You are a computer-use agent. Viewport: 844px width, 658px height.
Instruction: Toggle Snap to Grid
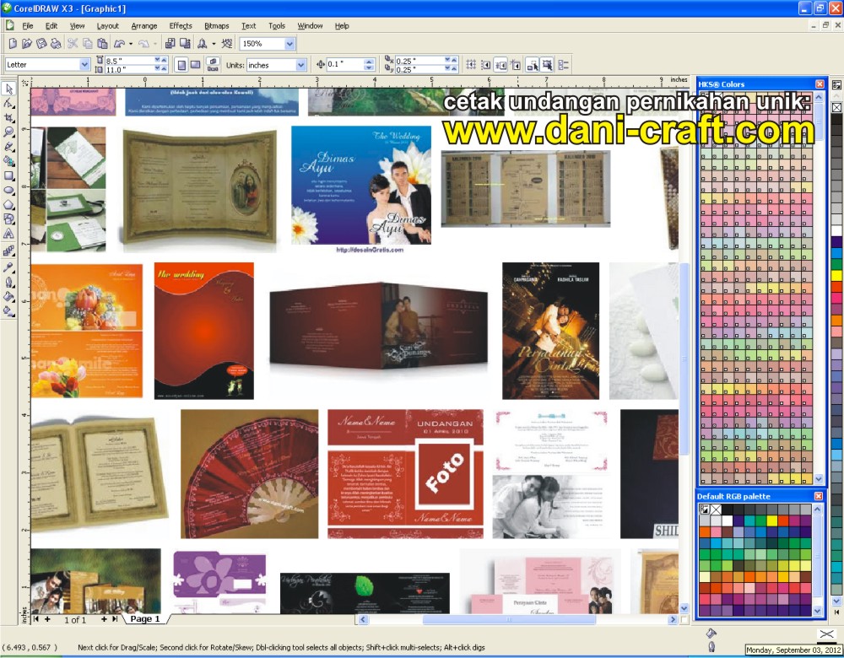coord(471,65)
